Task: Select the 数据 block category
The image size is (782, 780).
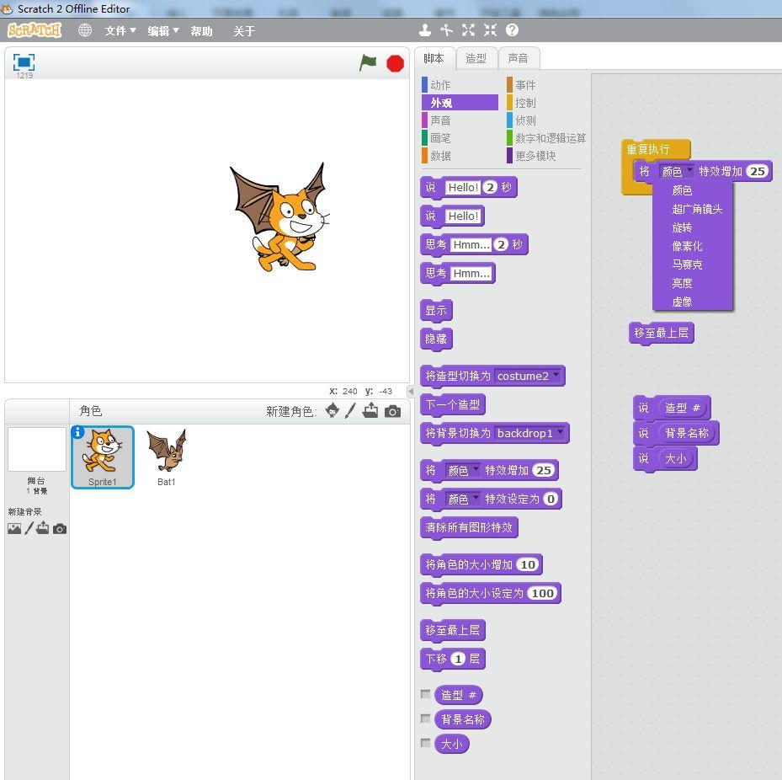Action: click(x=460, y=156)
